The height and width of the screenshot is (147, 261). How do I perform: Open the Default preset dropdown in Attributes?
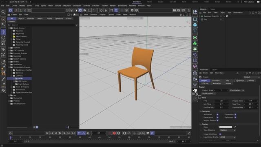[252, 77]
